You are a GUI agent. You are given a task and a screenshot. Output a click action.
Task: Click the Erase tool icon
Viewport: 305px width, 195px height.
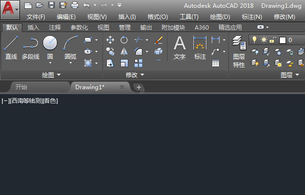(158, 40)
